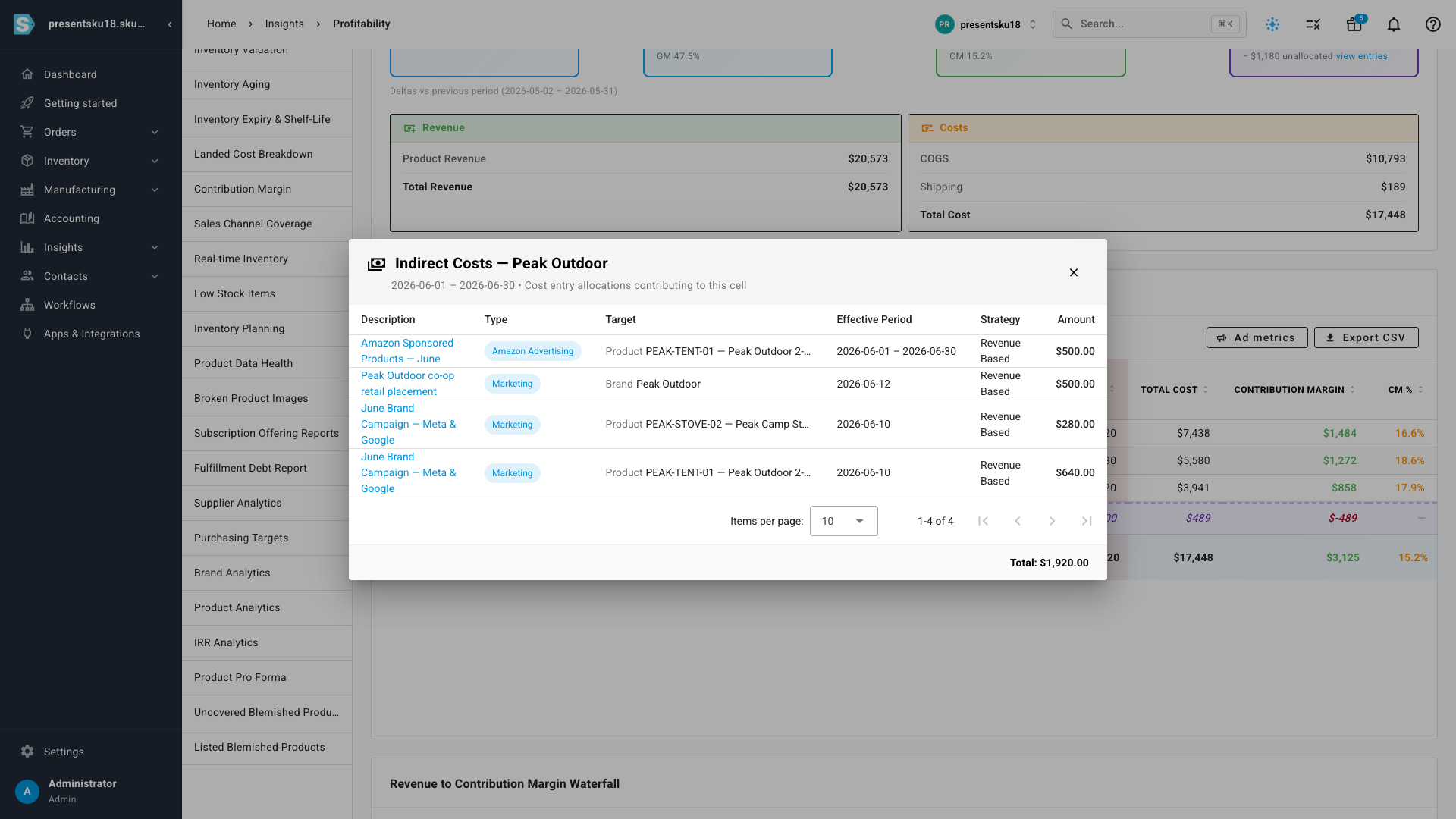Go to the next page of entries
The height and width of the screenshot is (819, 1456).
point(1052,521)
